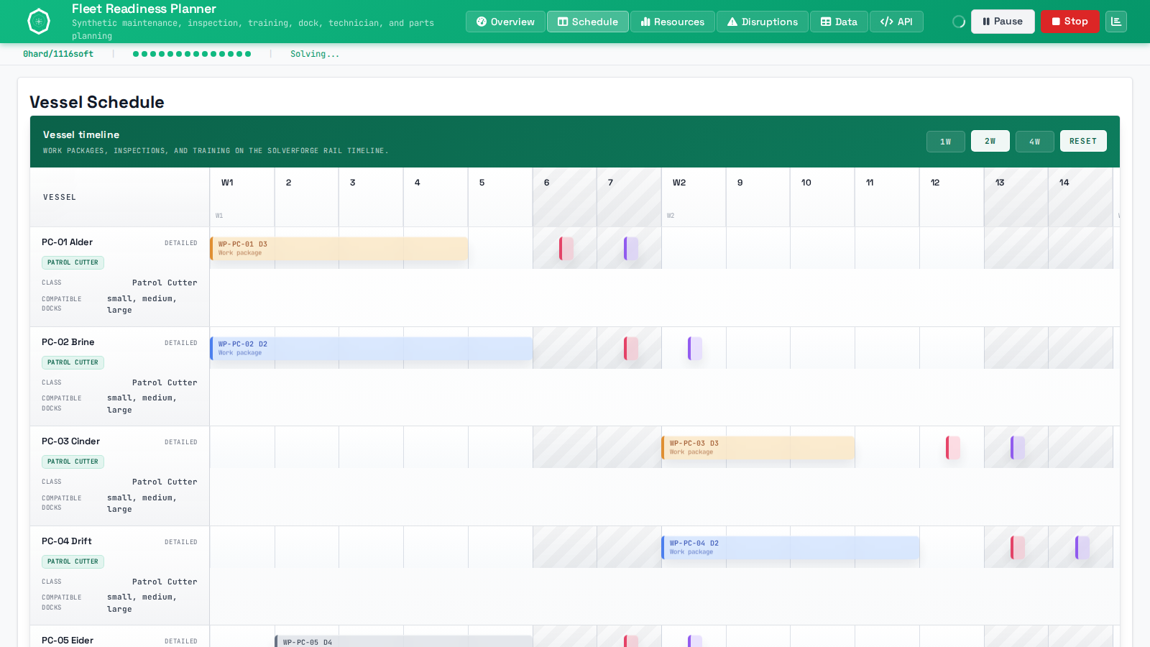This screenshot has width=1150, height=647.
Task: Click the DETAILED label for PC-01 Alder
Action: tap(181, 243)
